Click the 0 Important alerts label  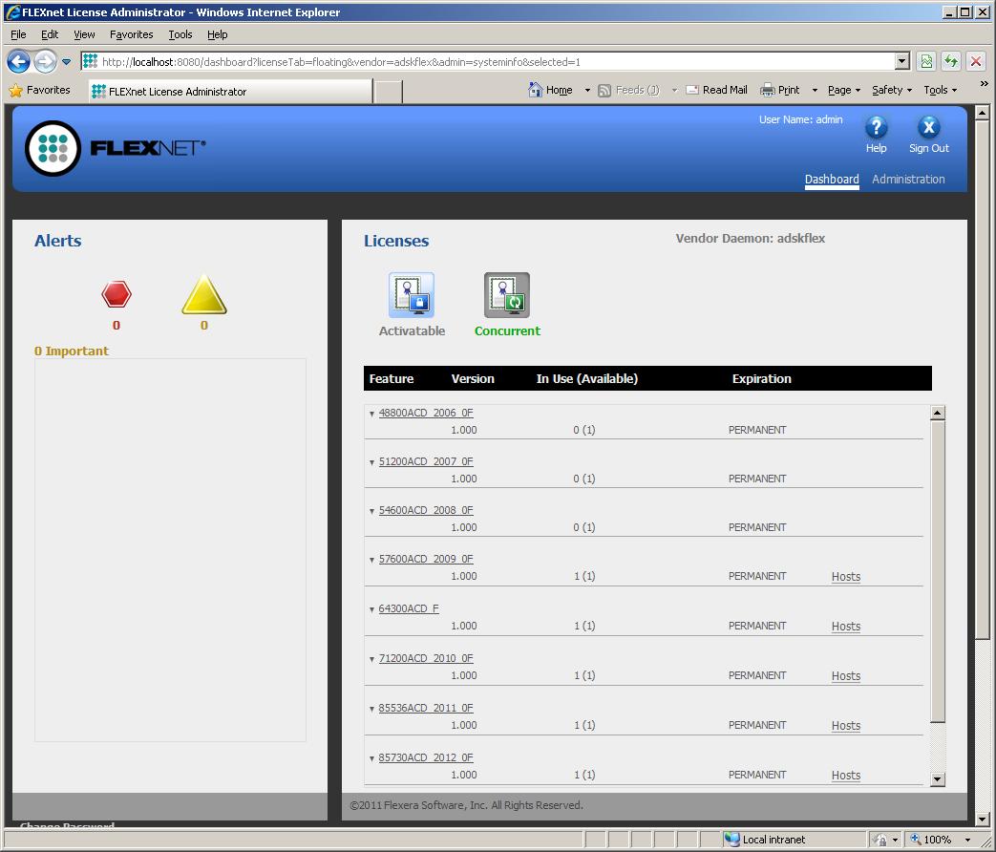[71, 351]
